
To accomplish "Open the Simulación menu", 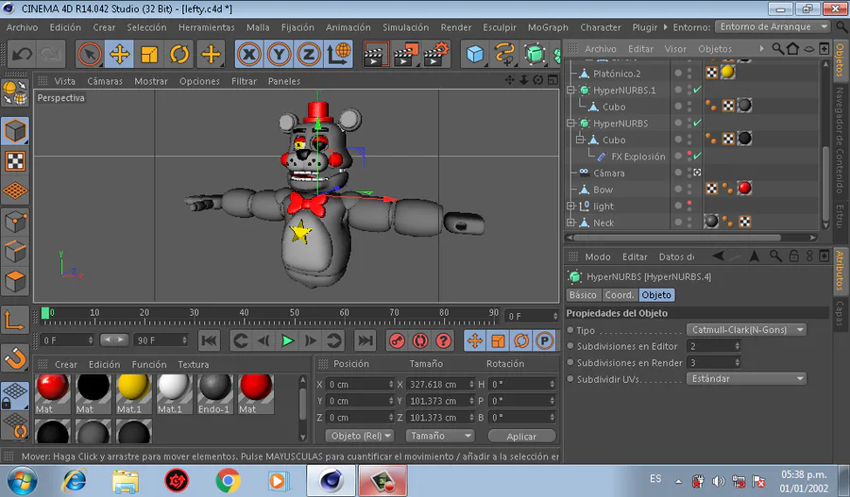I will click(x=405, y=27).
